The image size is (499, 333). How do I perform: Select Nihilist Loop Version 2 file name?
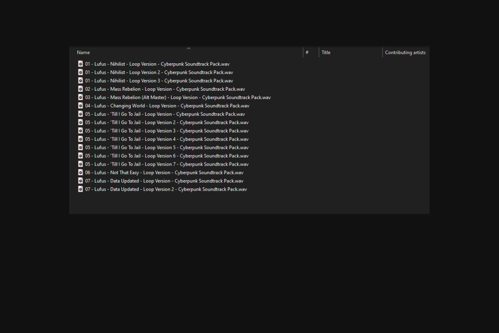click(x=159, y=72)
